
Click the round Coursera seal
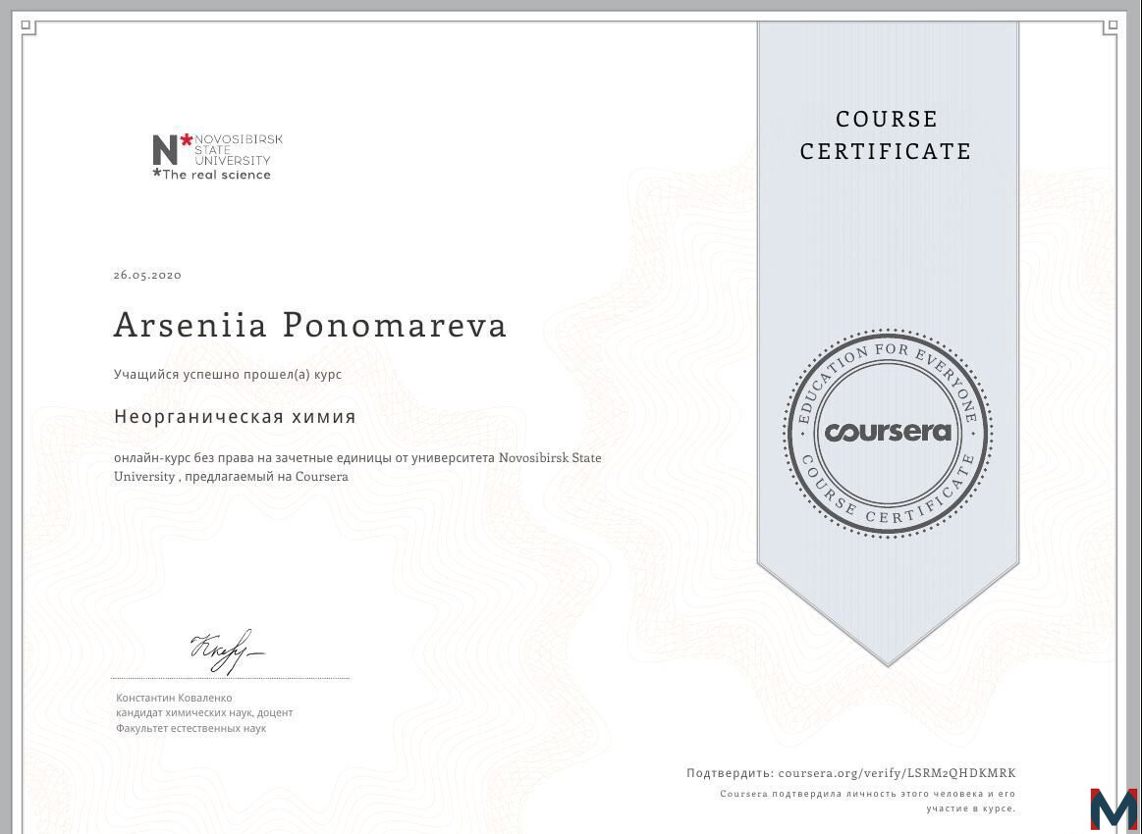click(x=888, y=433)
